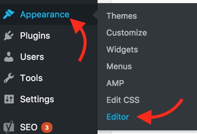Click the Yoast SEO icon

point(8,127)
